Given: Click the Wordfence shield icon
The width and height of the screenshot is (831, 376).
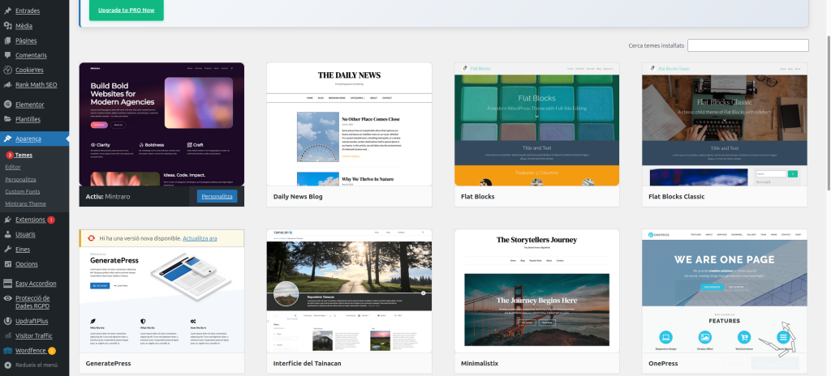Looking at the screenshot, I should coord(7,350).
